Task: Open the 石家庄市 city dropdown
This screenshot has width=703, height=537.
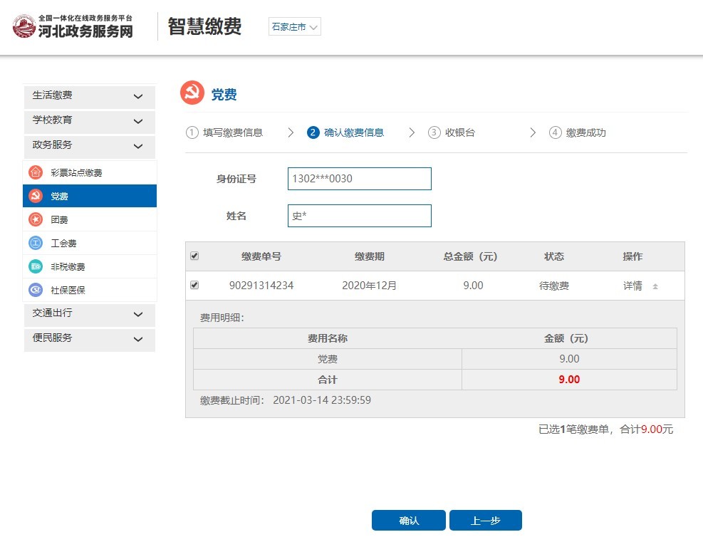Action: pyautogui.click(x=293, y=26)
